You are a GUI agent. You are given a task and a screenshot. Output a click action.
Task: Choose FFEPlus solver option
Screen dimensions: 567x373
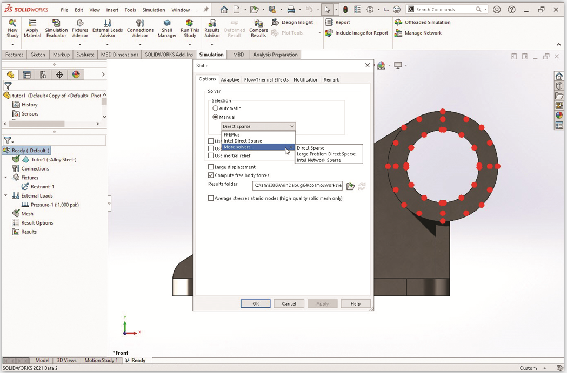[x=258, y=135]
